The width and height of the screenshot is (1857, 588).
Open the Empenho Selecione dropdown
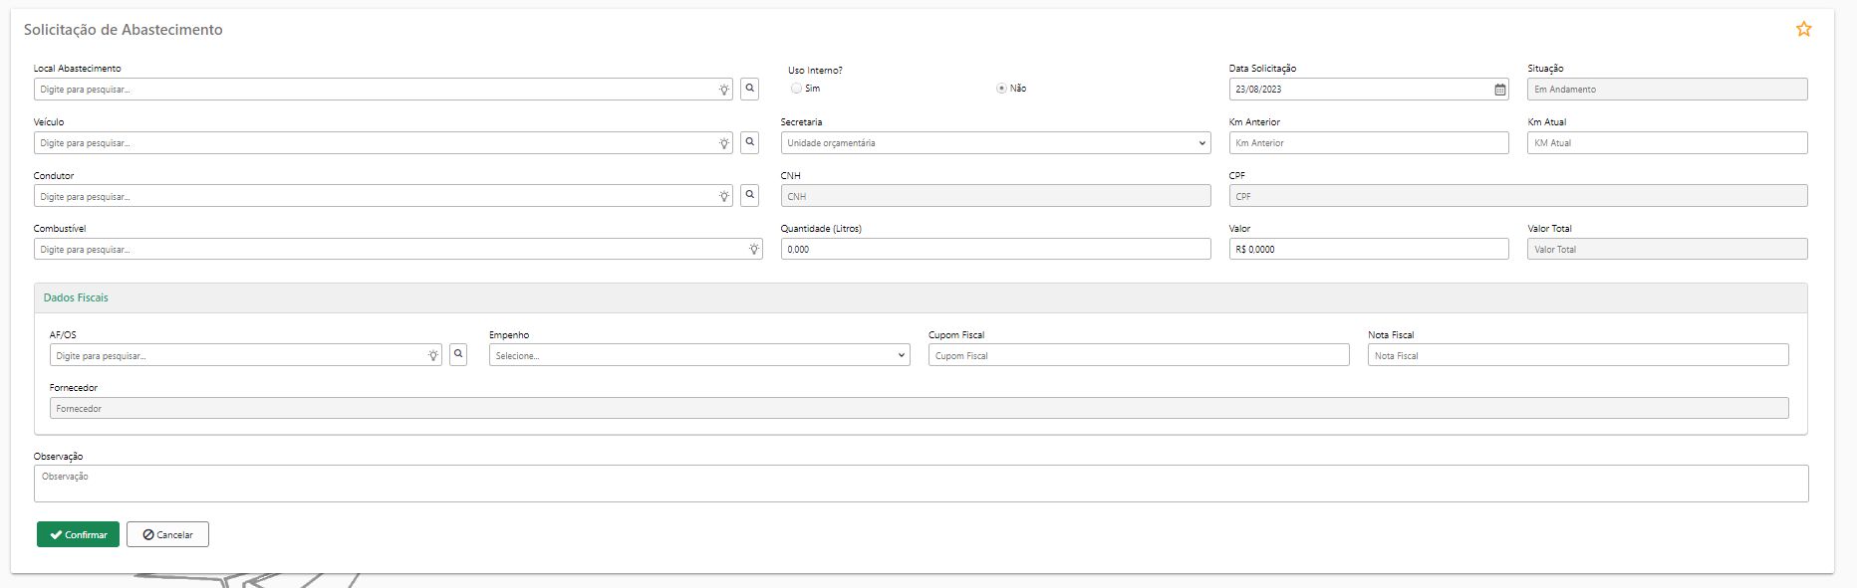(699, 355)
